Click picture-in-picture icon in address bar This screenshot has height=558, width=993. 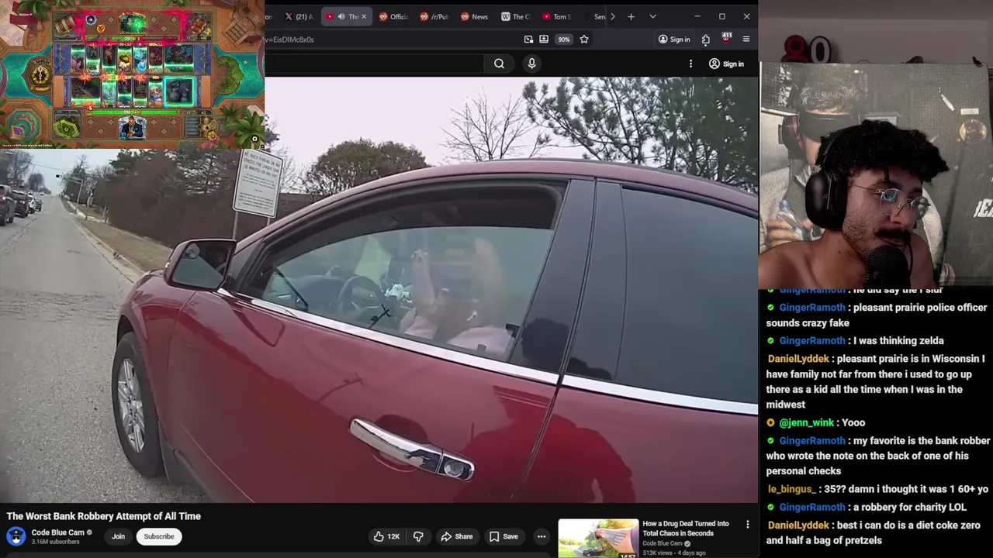coord(528,40)
